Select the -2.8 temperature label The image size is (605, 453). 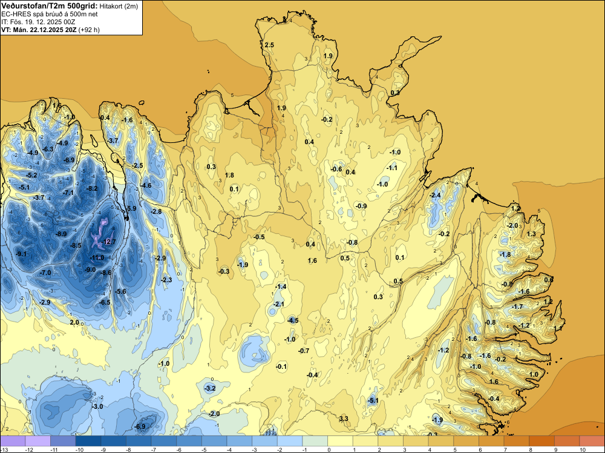point(156,211)
